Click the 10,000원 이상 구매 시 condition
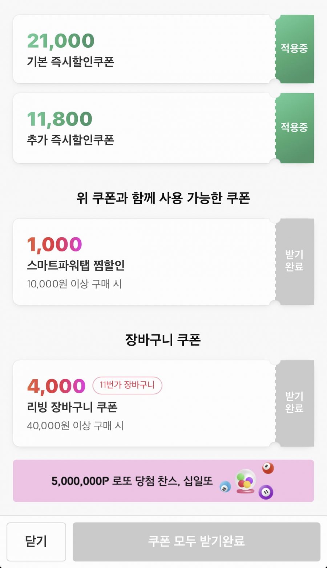Image resolution: width=327 pixels, height=568 pixels. pyautogui.click(x=74, y=284)
